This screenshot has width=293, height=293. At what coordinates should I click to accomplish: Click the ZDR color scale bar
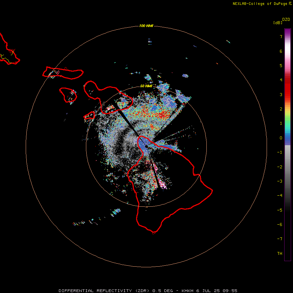(287, 145)
